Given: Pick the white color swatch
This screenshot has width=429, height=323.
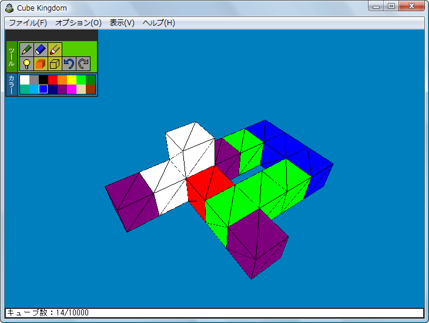Looking at the screenshot, I should click(25, 80).
